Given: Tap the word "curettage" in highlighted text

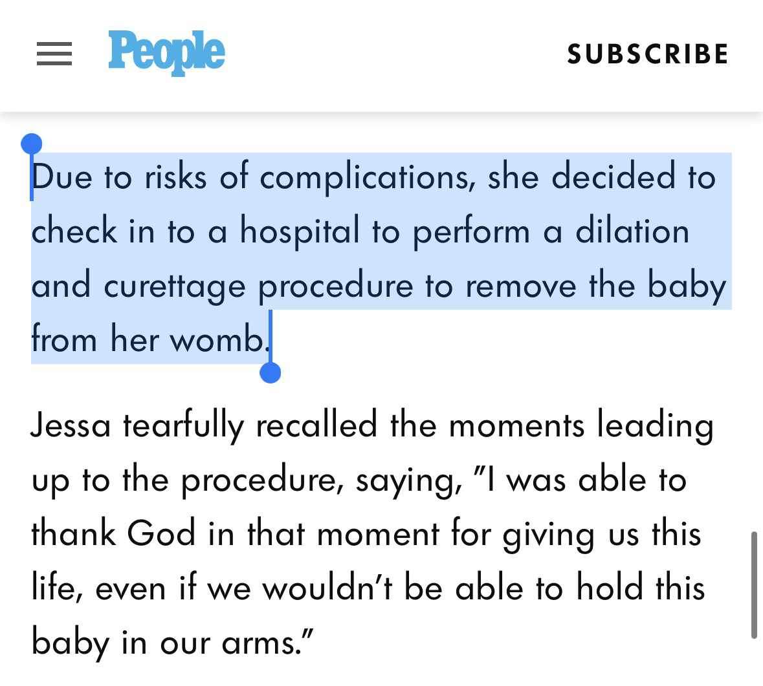Looking at the screenshot, I should pyautogui.click(x=174, y=286).
